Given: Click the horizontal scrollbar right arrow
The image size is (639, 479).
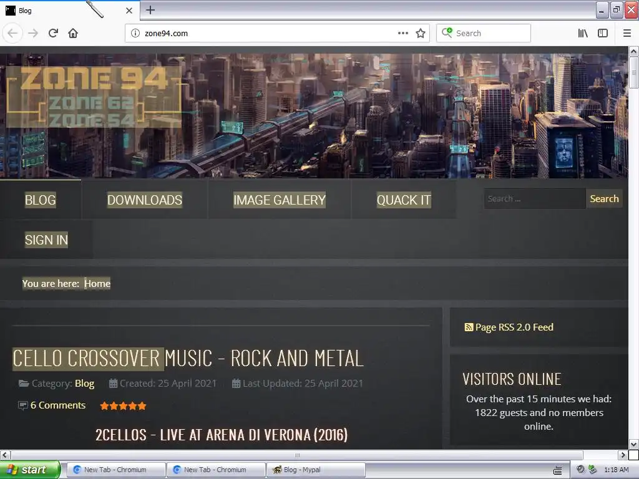Looking at the screenshot, I should tap(623, 455).
